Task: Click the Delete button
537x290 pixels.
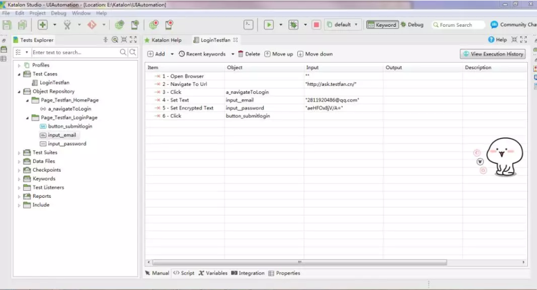Action: coord(249,54)
